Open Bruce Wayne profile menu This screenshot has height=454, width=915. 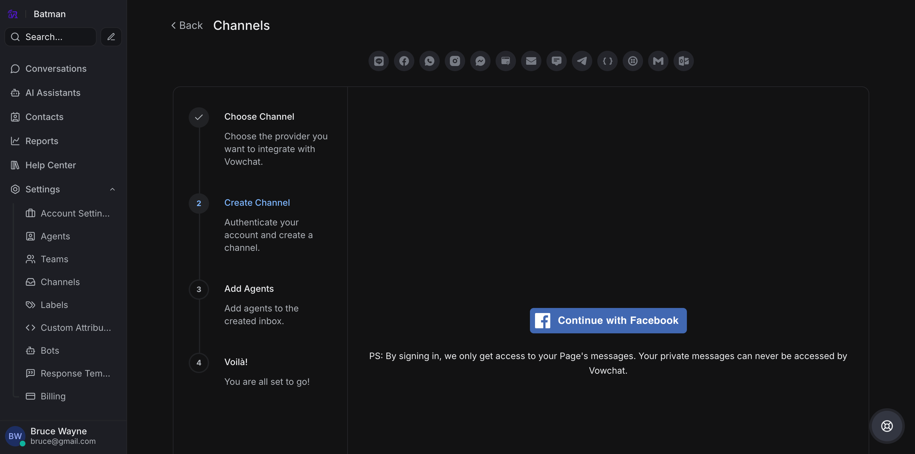coord(58,436)
